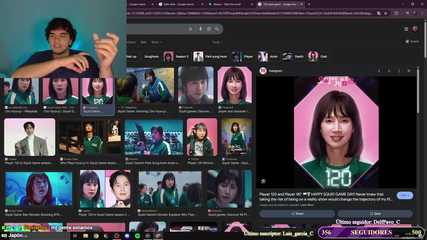The width and height of the screenshot is (427, 240).
Task: Close the Instagram image preview panel
Action: (409, 71)
